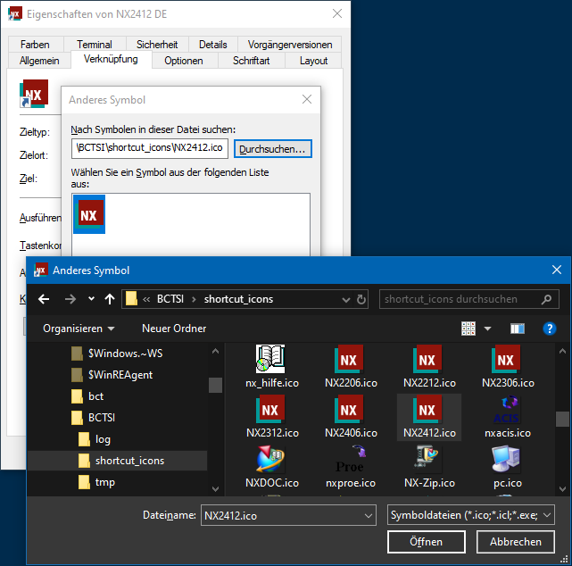Go up one folder level
572x566 pixels.
pyautogui.click(x=110, y=299)
